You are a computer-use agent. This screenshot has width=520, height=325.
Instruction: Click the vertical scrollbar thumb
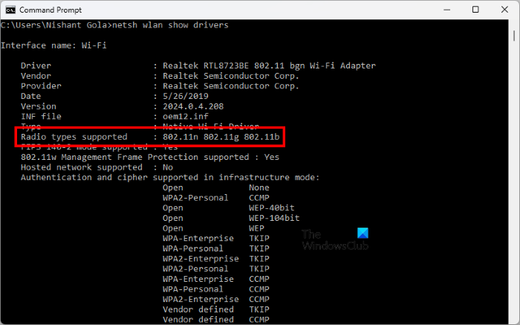(x=514, y=36)
